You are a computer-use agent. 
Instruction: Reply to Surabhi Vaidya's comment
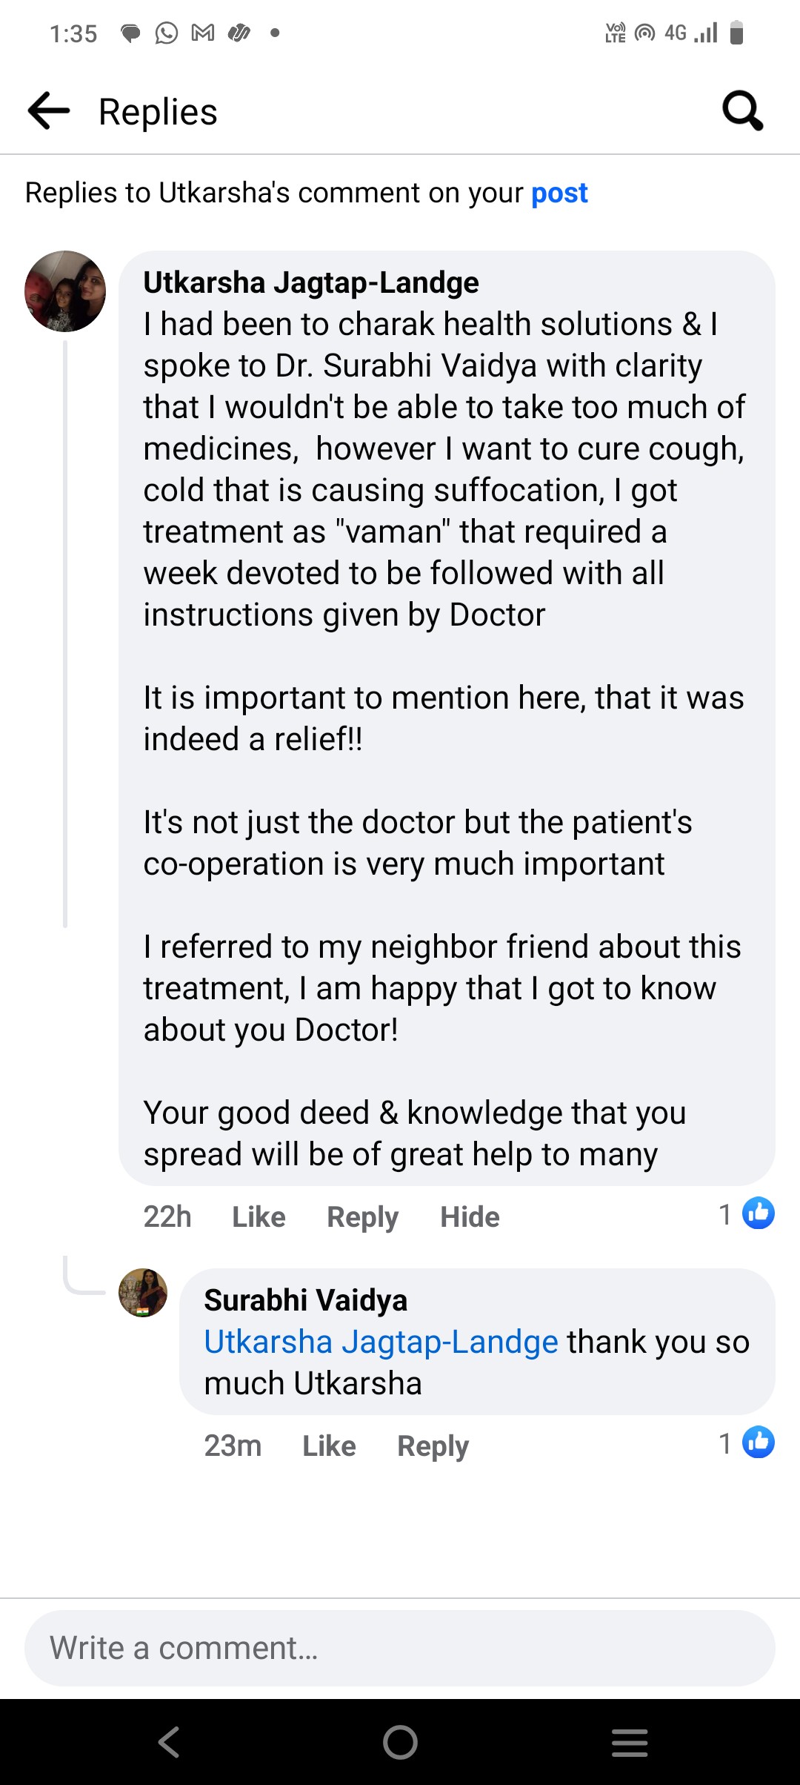tap(433, 1446)
